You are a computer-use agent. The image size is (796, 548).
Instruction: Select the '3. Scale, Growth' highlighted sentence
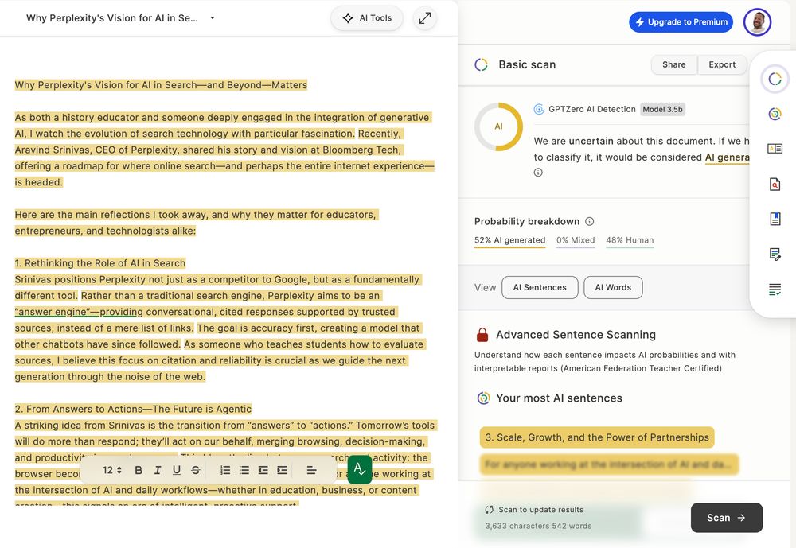(597, 437)
